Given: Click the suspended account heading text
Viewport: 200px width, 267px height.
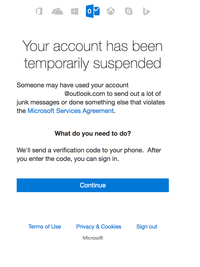Looking at the screenshot, I should 93,55.
